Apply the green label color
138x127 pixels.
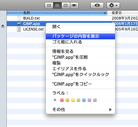click(78, 100)
